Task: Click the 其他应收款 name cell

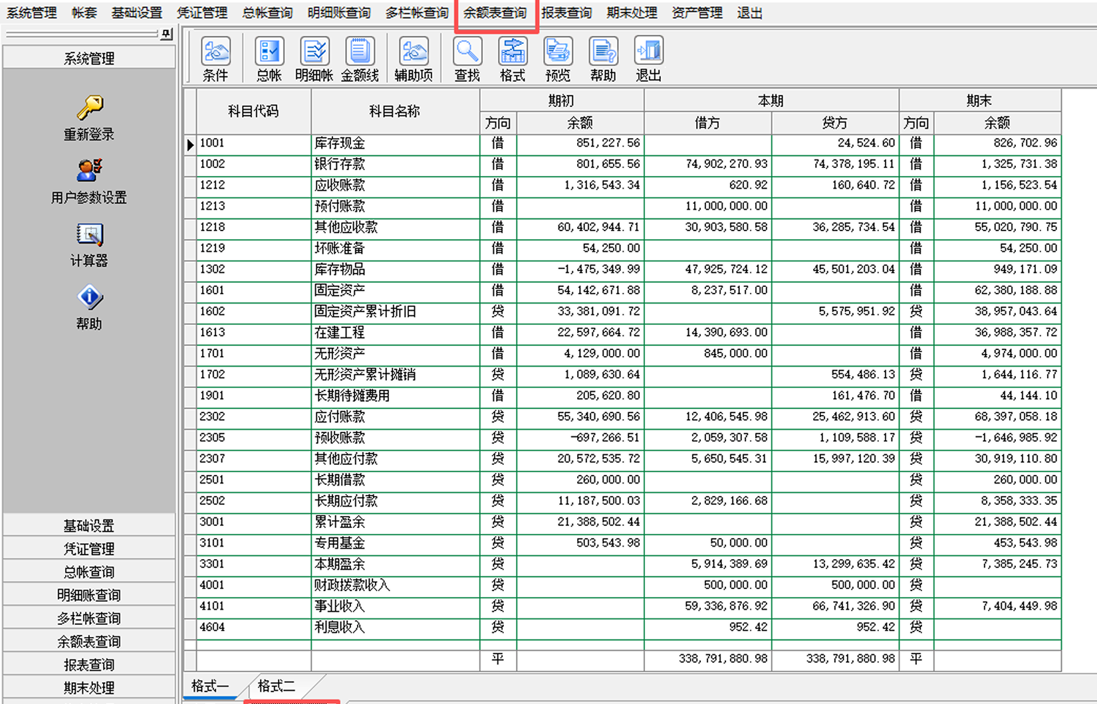Action: 395,228
